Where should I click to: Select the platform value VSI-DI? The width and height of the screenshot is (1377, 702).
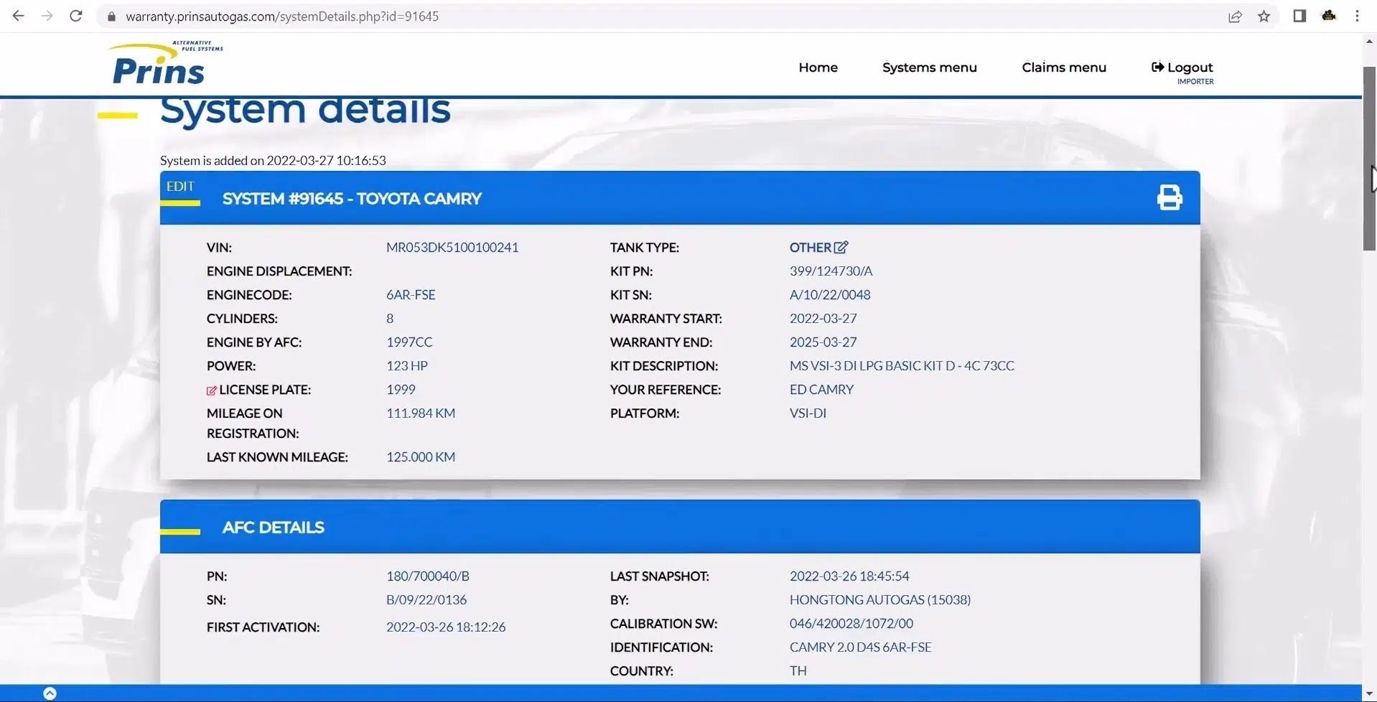808,413
